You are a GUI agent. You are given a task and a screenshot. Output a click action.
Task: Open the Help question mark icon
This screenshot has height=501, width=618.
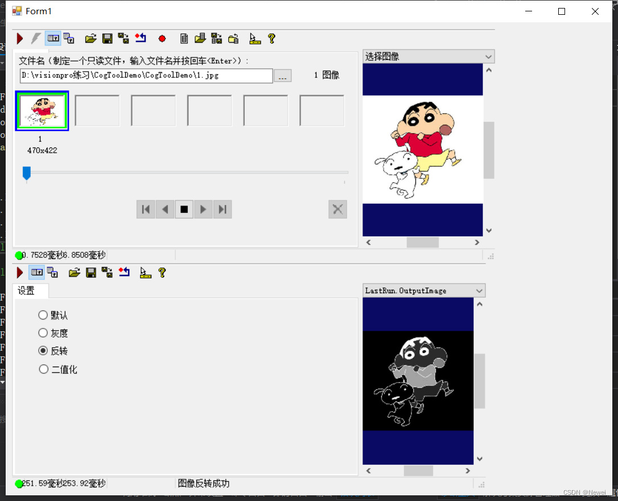[272, 38]
